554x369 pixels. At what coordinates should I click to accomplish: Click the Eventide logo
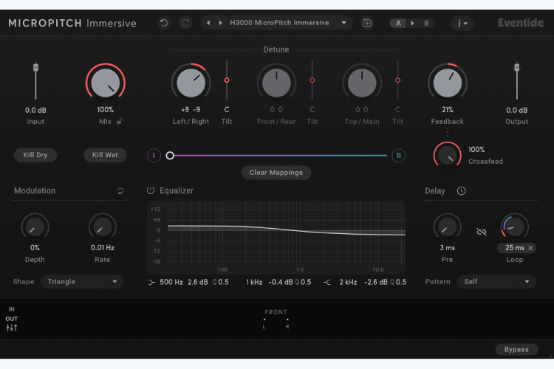(521, 23)
